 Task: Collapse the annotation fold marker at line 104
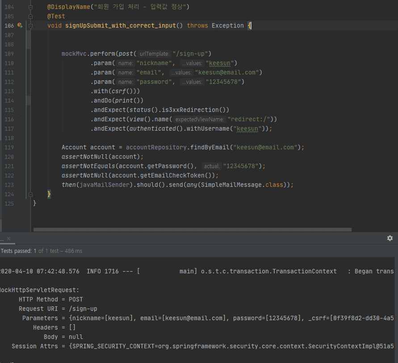[30, 7]
